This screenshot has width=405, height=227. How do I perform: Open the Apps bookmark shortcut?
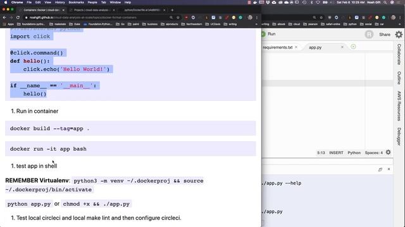[8, 24]
